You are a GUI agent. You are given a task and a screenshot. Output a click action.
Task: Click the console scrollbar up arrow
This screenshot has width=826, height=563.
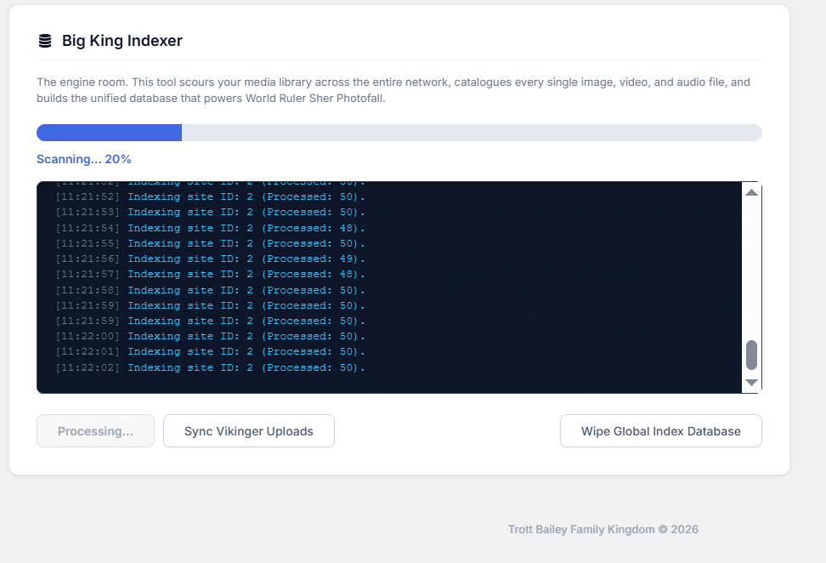tap(751, 192)
